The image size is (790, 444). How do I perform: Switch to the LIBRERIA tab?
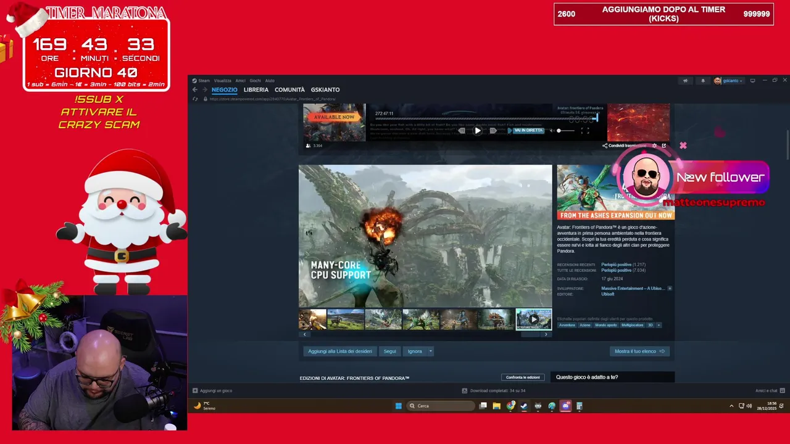256,90
